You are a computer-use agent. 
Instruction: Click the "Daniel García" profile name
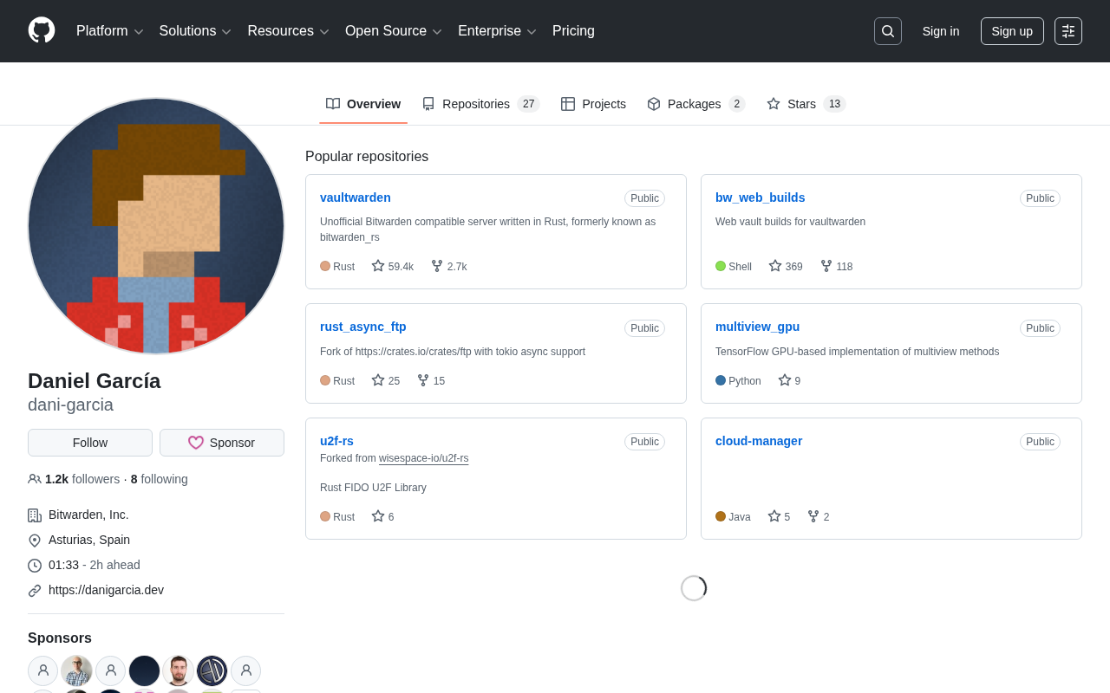pos(95,381)
